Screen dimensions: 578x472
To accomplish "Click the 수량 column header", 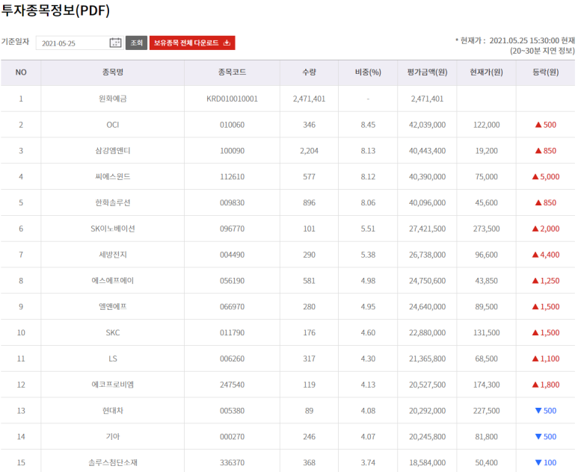I will pos(310,72).
